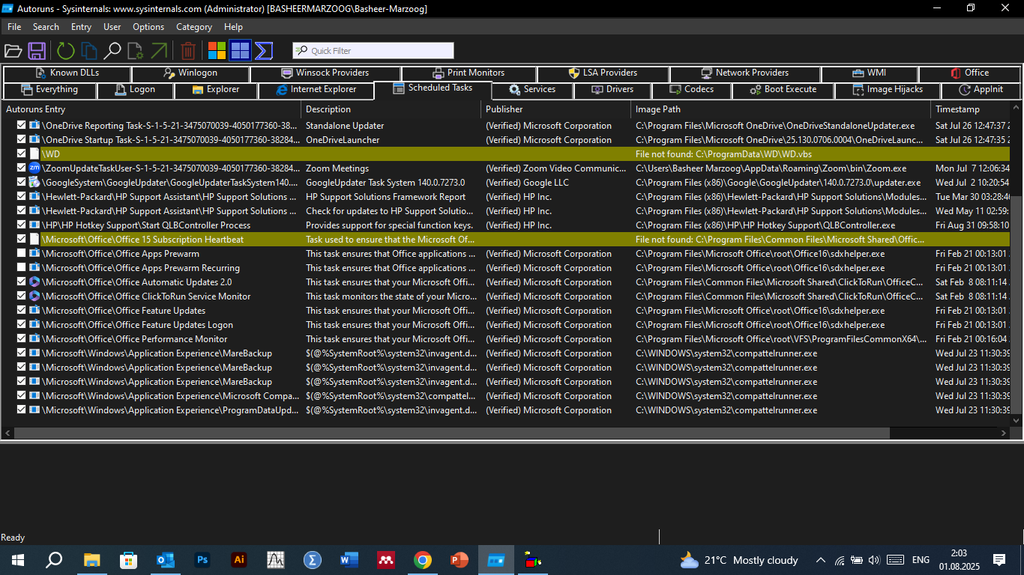Open Windows Start menu
The image size is (1024, 575).
pyautogui.click(x=18, y=560)
